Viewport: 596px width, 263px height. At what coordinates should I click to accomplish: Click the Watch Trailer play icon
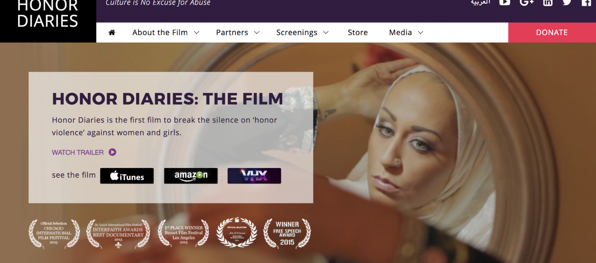pos(113,152)
